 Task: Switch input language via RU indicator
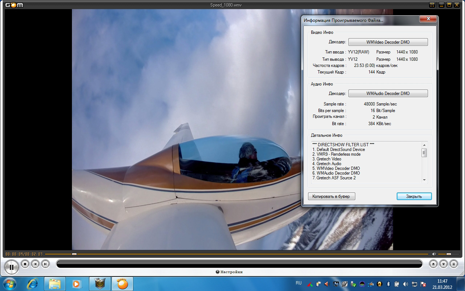pyautogui.click(x=299, y=283)
